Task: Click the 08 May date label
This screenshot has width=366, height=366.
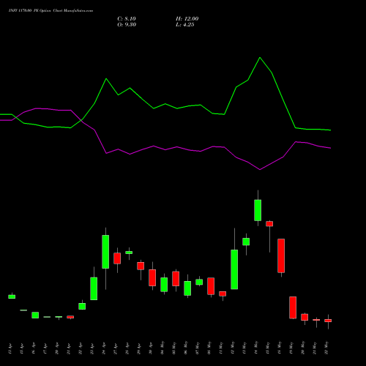Action: 209,348
